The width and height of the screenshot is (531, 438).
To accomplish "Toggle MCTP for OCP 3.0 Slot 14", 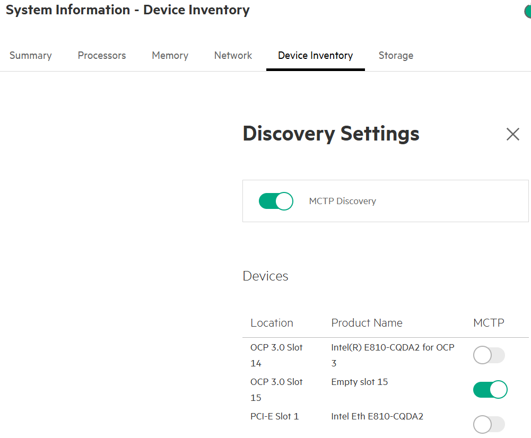I will click(x=489, y=355).
